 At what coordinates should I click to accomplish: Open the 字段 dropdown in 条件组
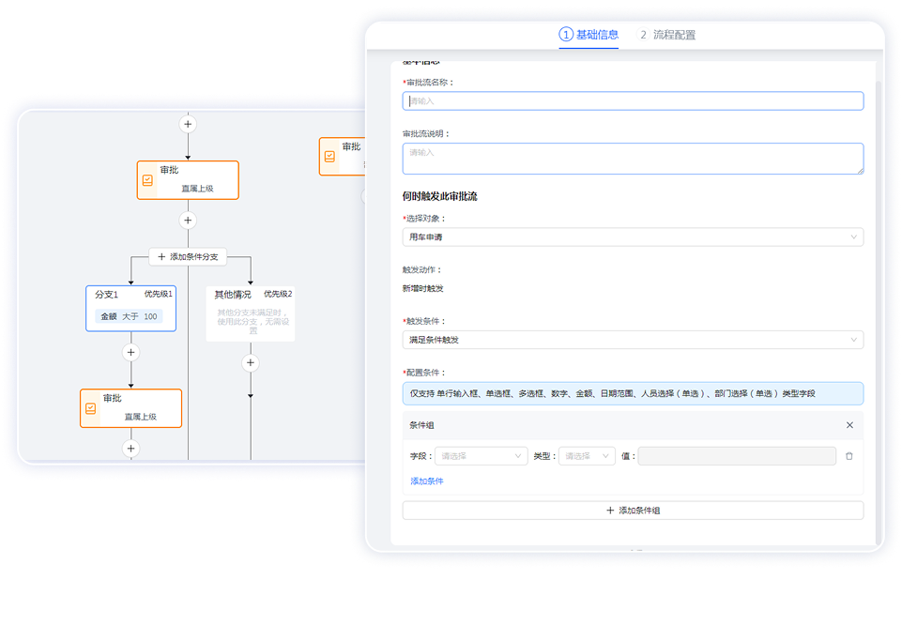(481, 456)
